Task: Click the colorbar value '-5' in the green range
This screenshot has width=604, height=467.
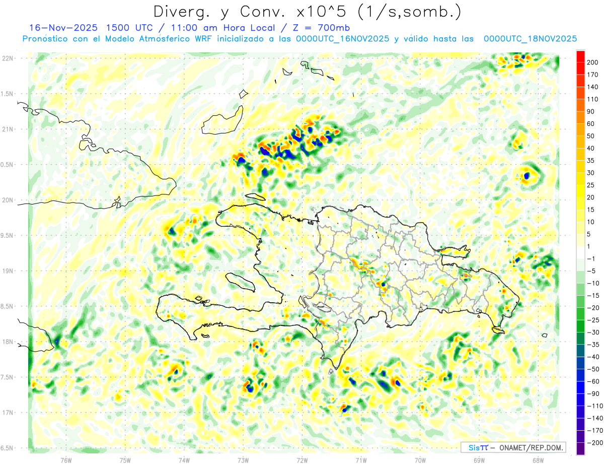Action: point(591,271)
